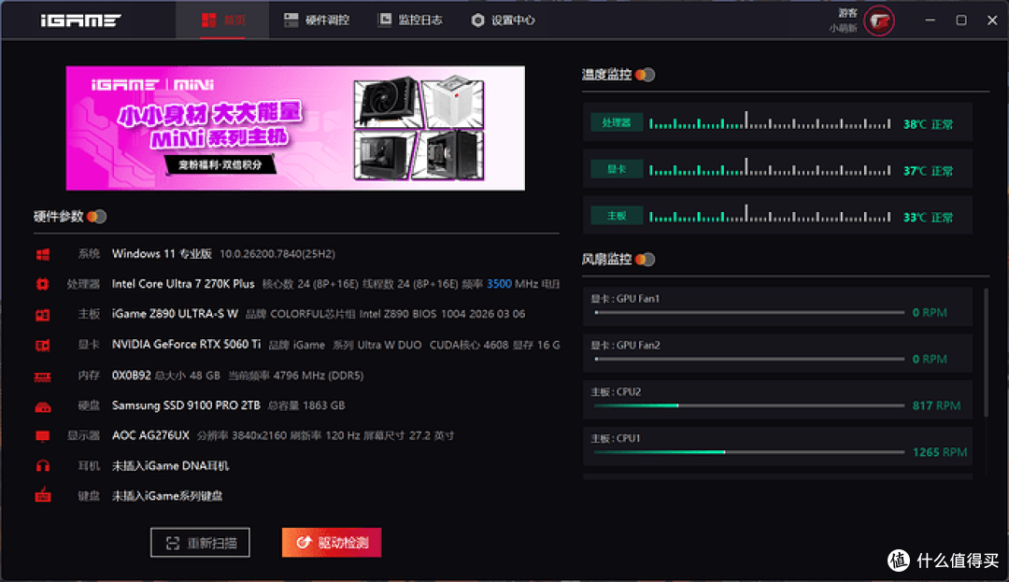
Task: Click the 处理器 temperature label
Action: click(x=617, y=122)
